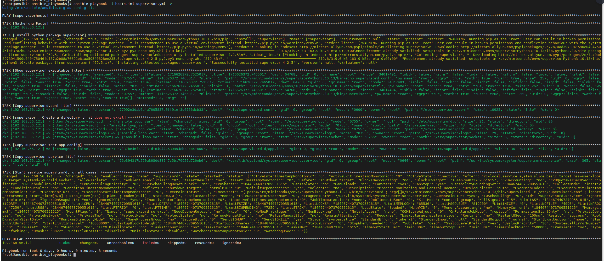Click 'TASK [Show supervisor executable files]' header
This screenshot has width=604, height=261.
[x=43, y=71]
